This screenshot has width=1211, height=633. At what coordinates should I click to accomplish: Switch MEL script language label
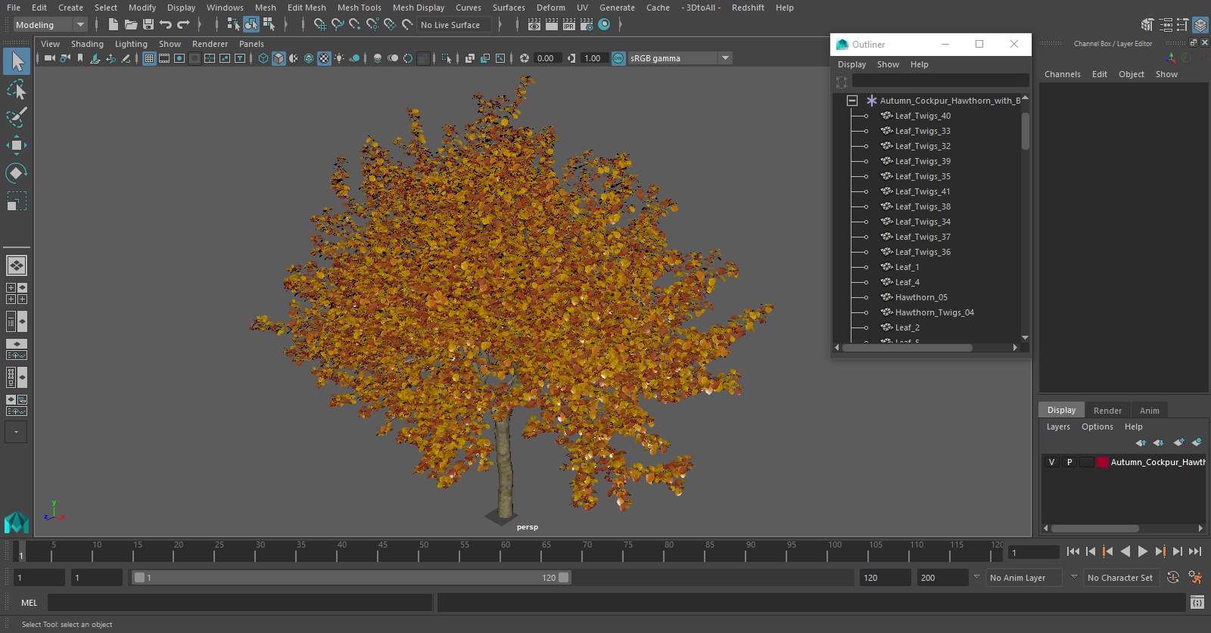pos(29,603)
